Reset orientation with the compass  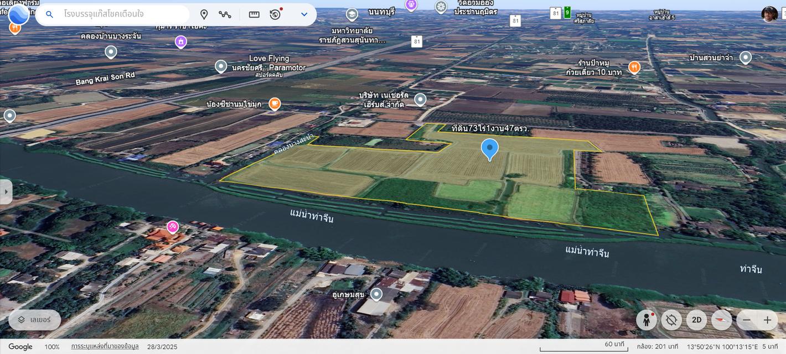[x=722, y=320]
